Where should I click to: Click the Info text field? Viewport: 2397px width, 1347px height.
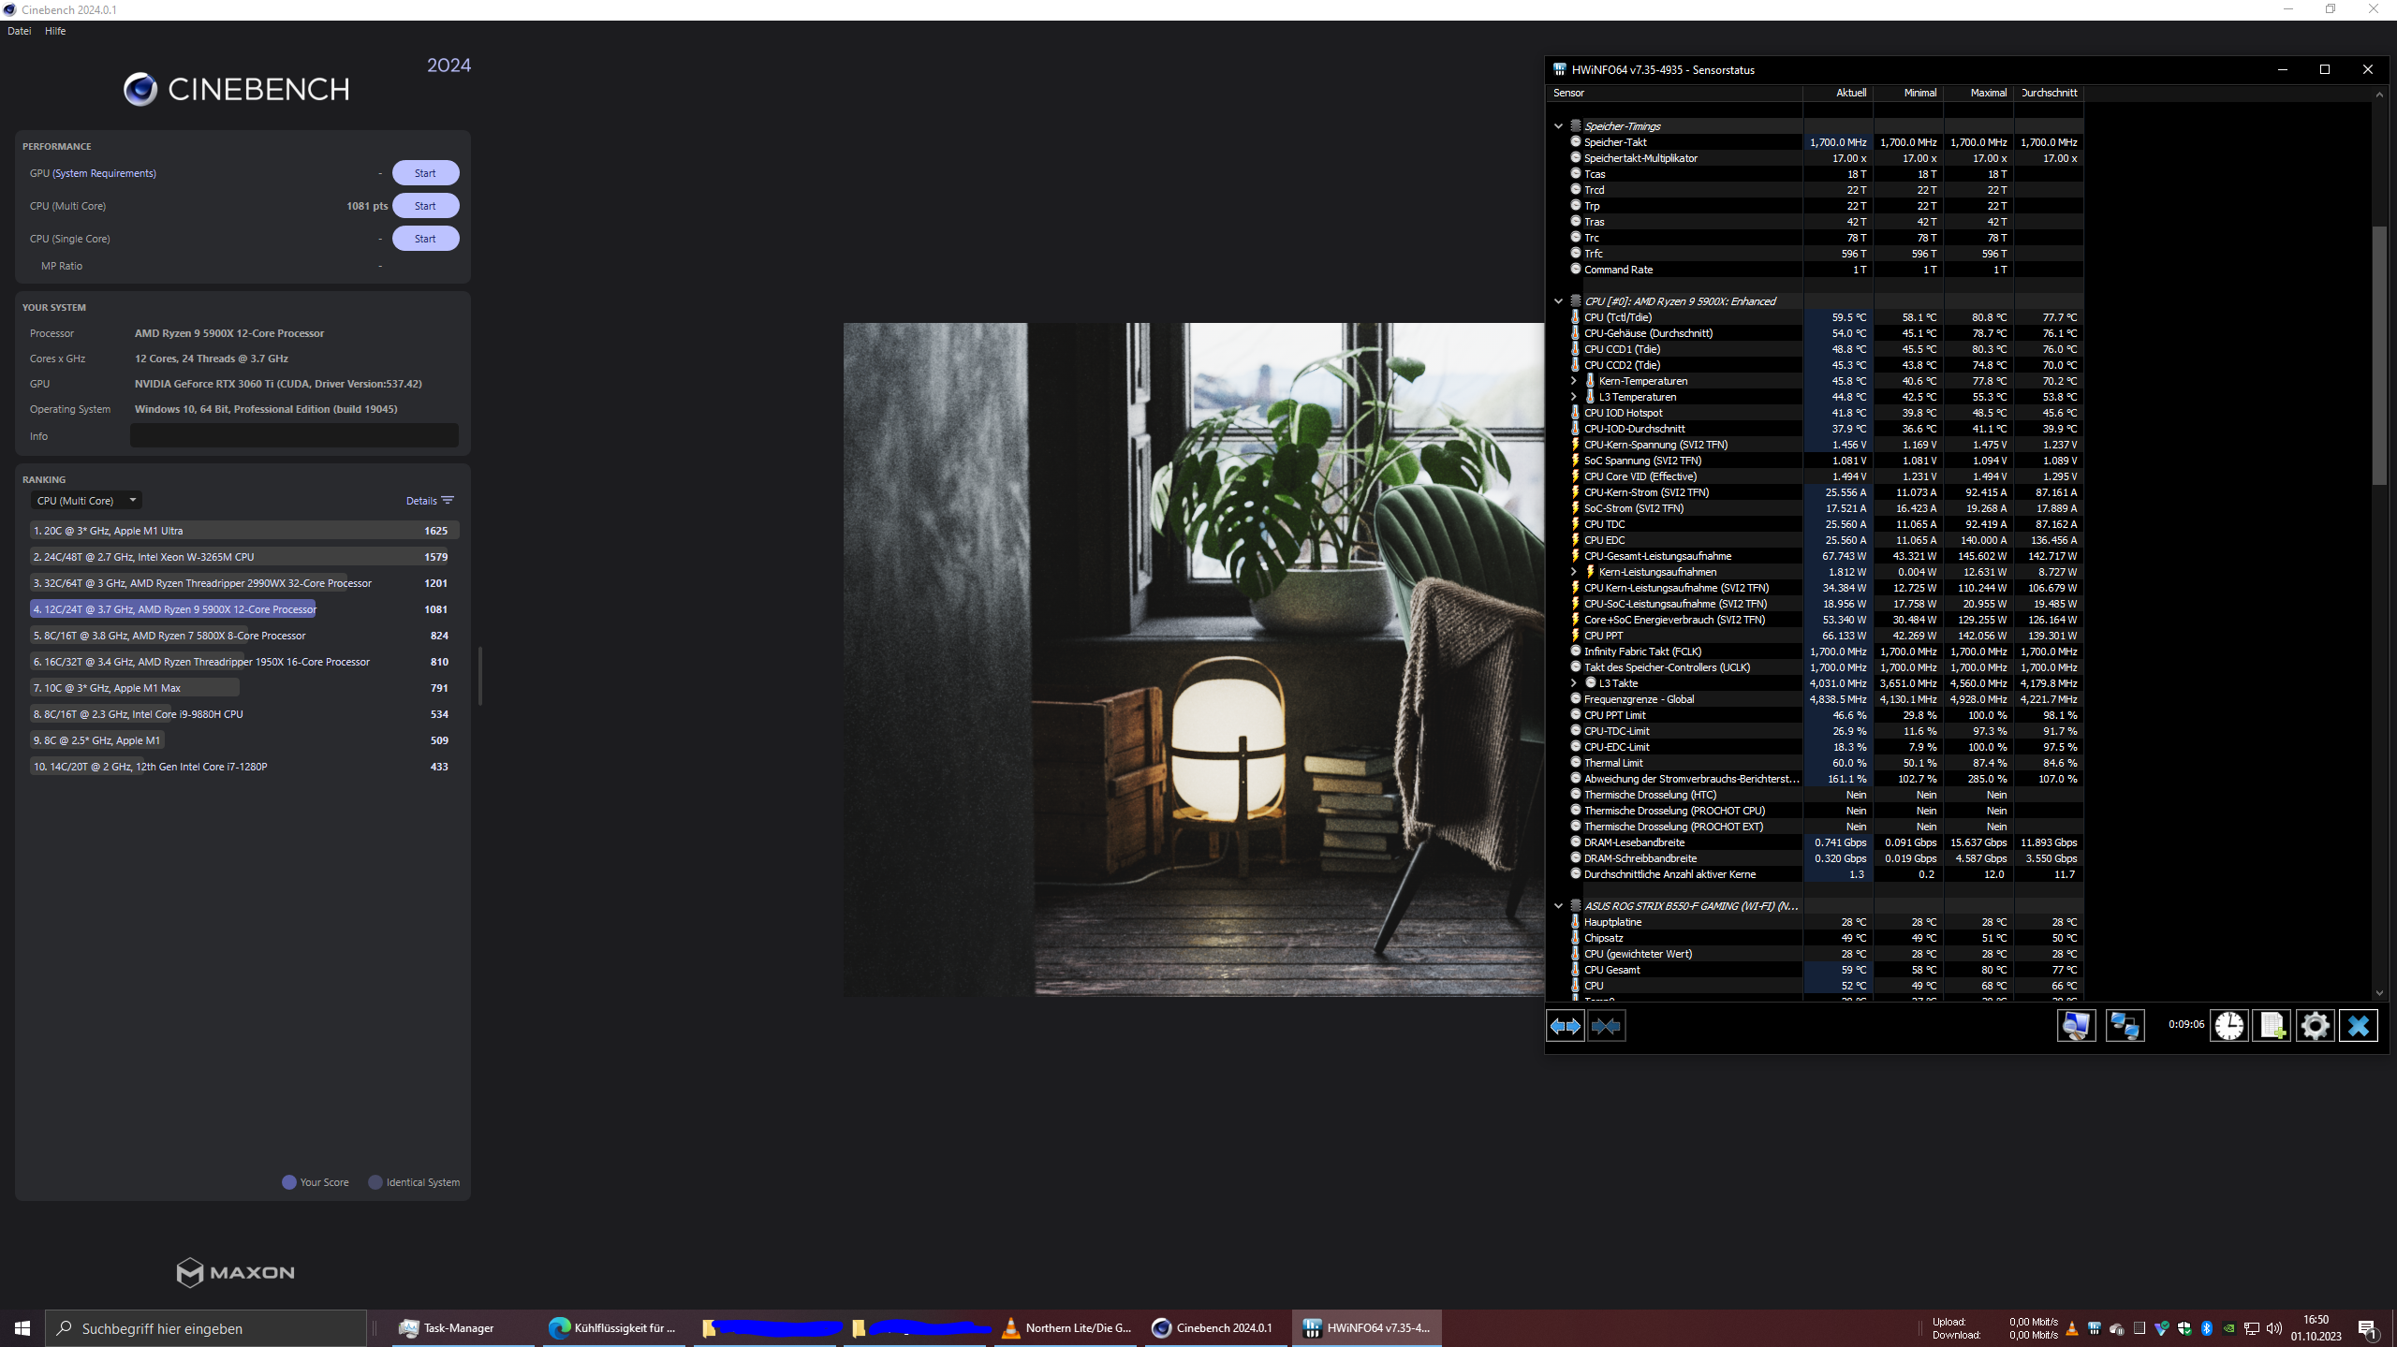point(294,436)
